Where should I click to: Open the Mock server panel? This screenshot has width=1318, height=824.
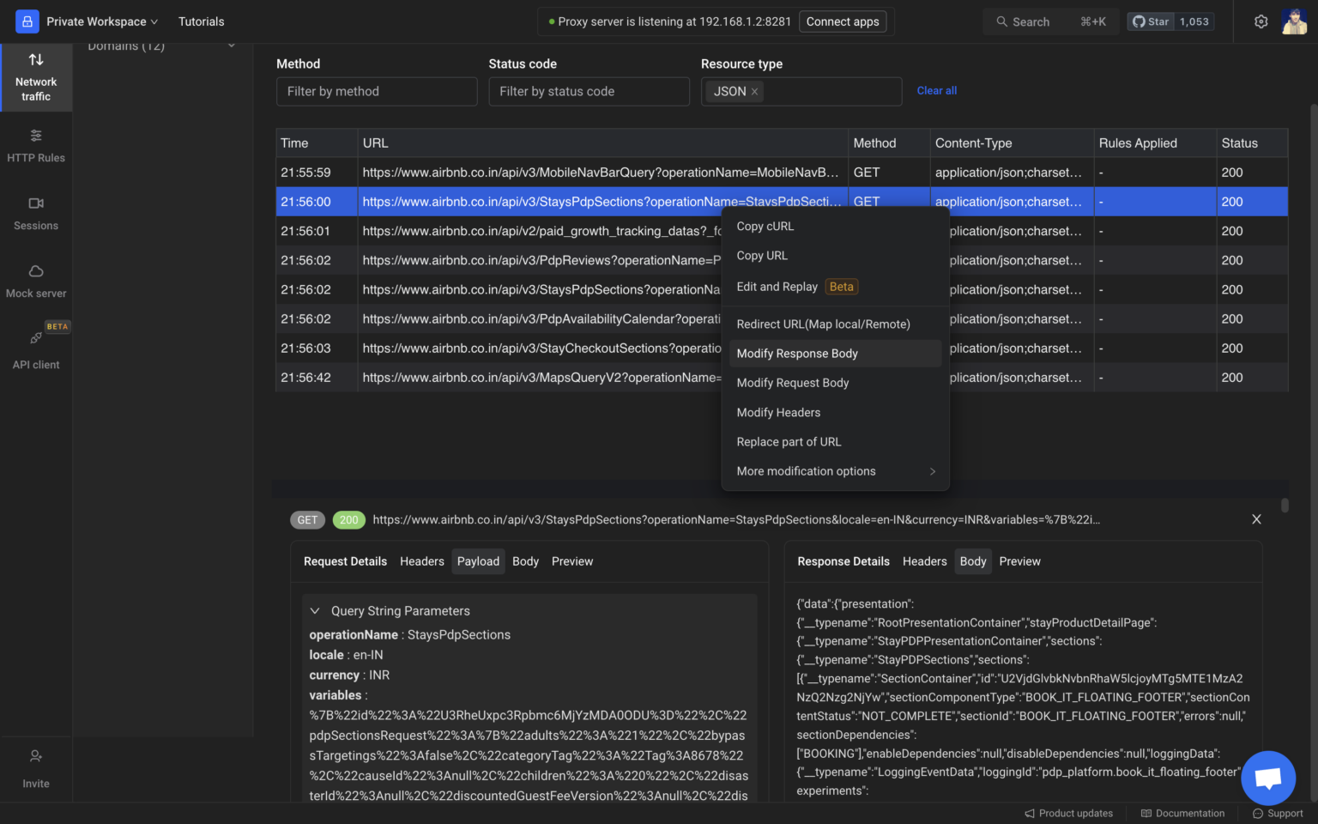pyautogui.click(x=35, y=281)
